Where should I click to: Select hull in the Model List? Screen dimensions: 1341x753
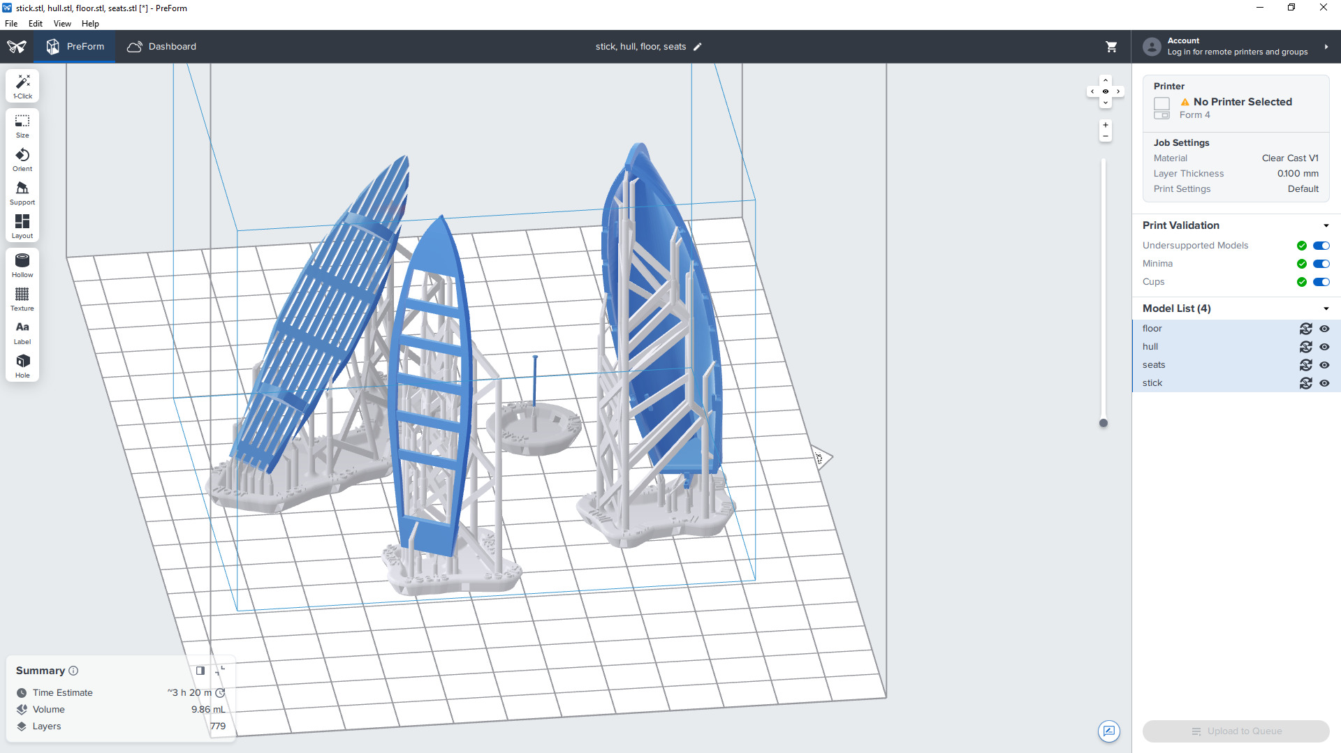click(1150, 347)
